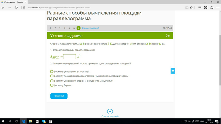Click the keyboard tray icon
Viewport: 221px width, 124px height.
(x=197, y=121)
